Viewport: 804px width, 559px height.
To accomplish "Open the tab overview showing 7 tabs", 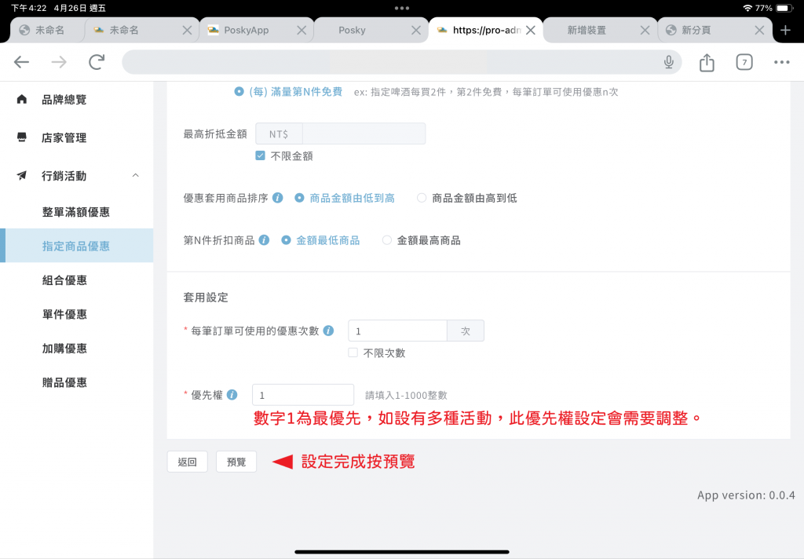I will click(744, 62).
